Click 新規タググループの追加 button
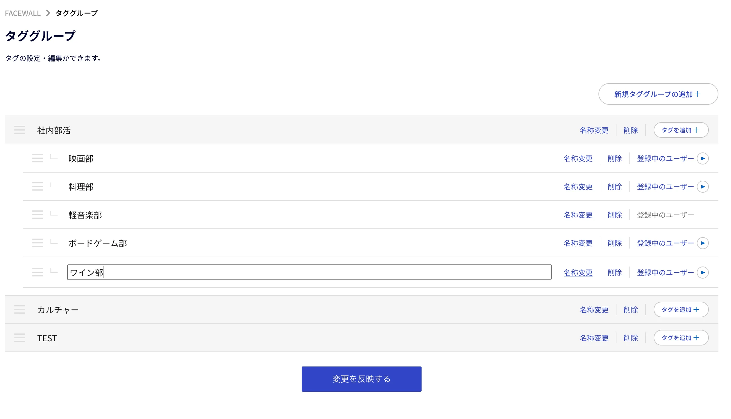 pos(658,94)
